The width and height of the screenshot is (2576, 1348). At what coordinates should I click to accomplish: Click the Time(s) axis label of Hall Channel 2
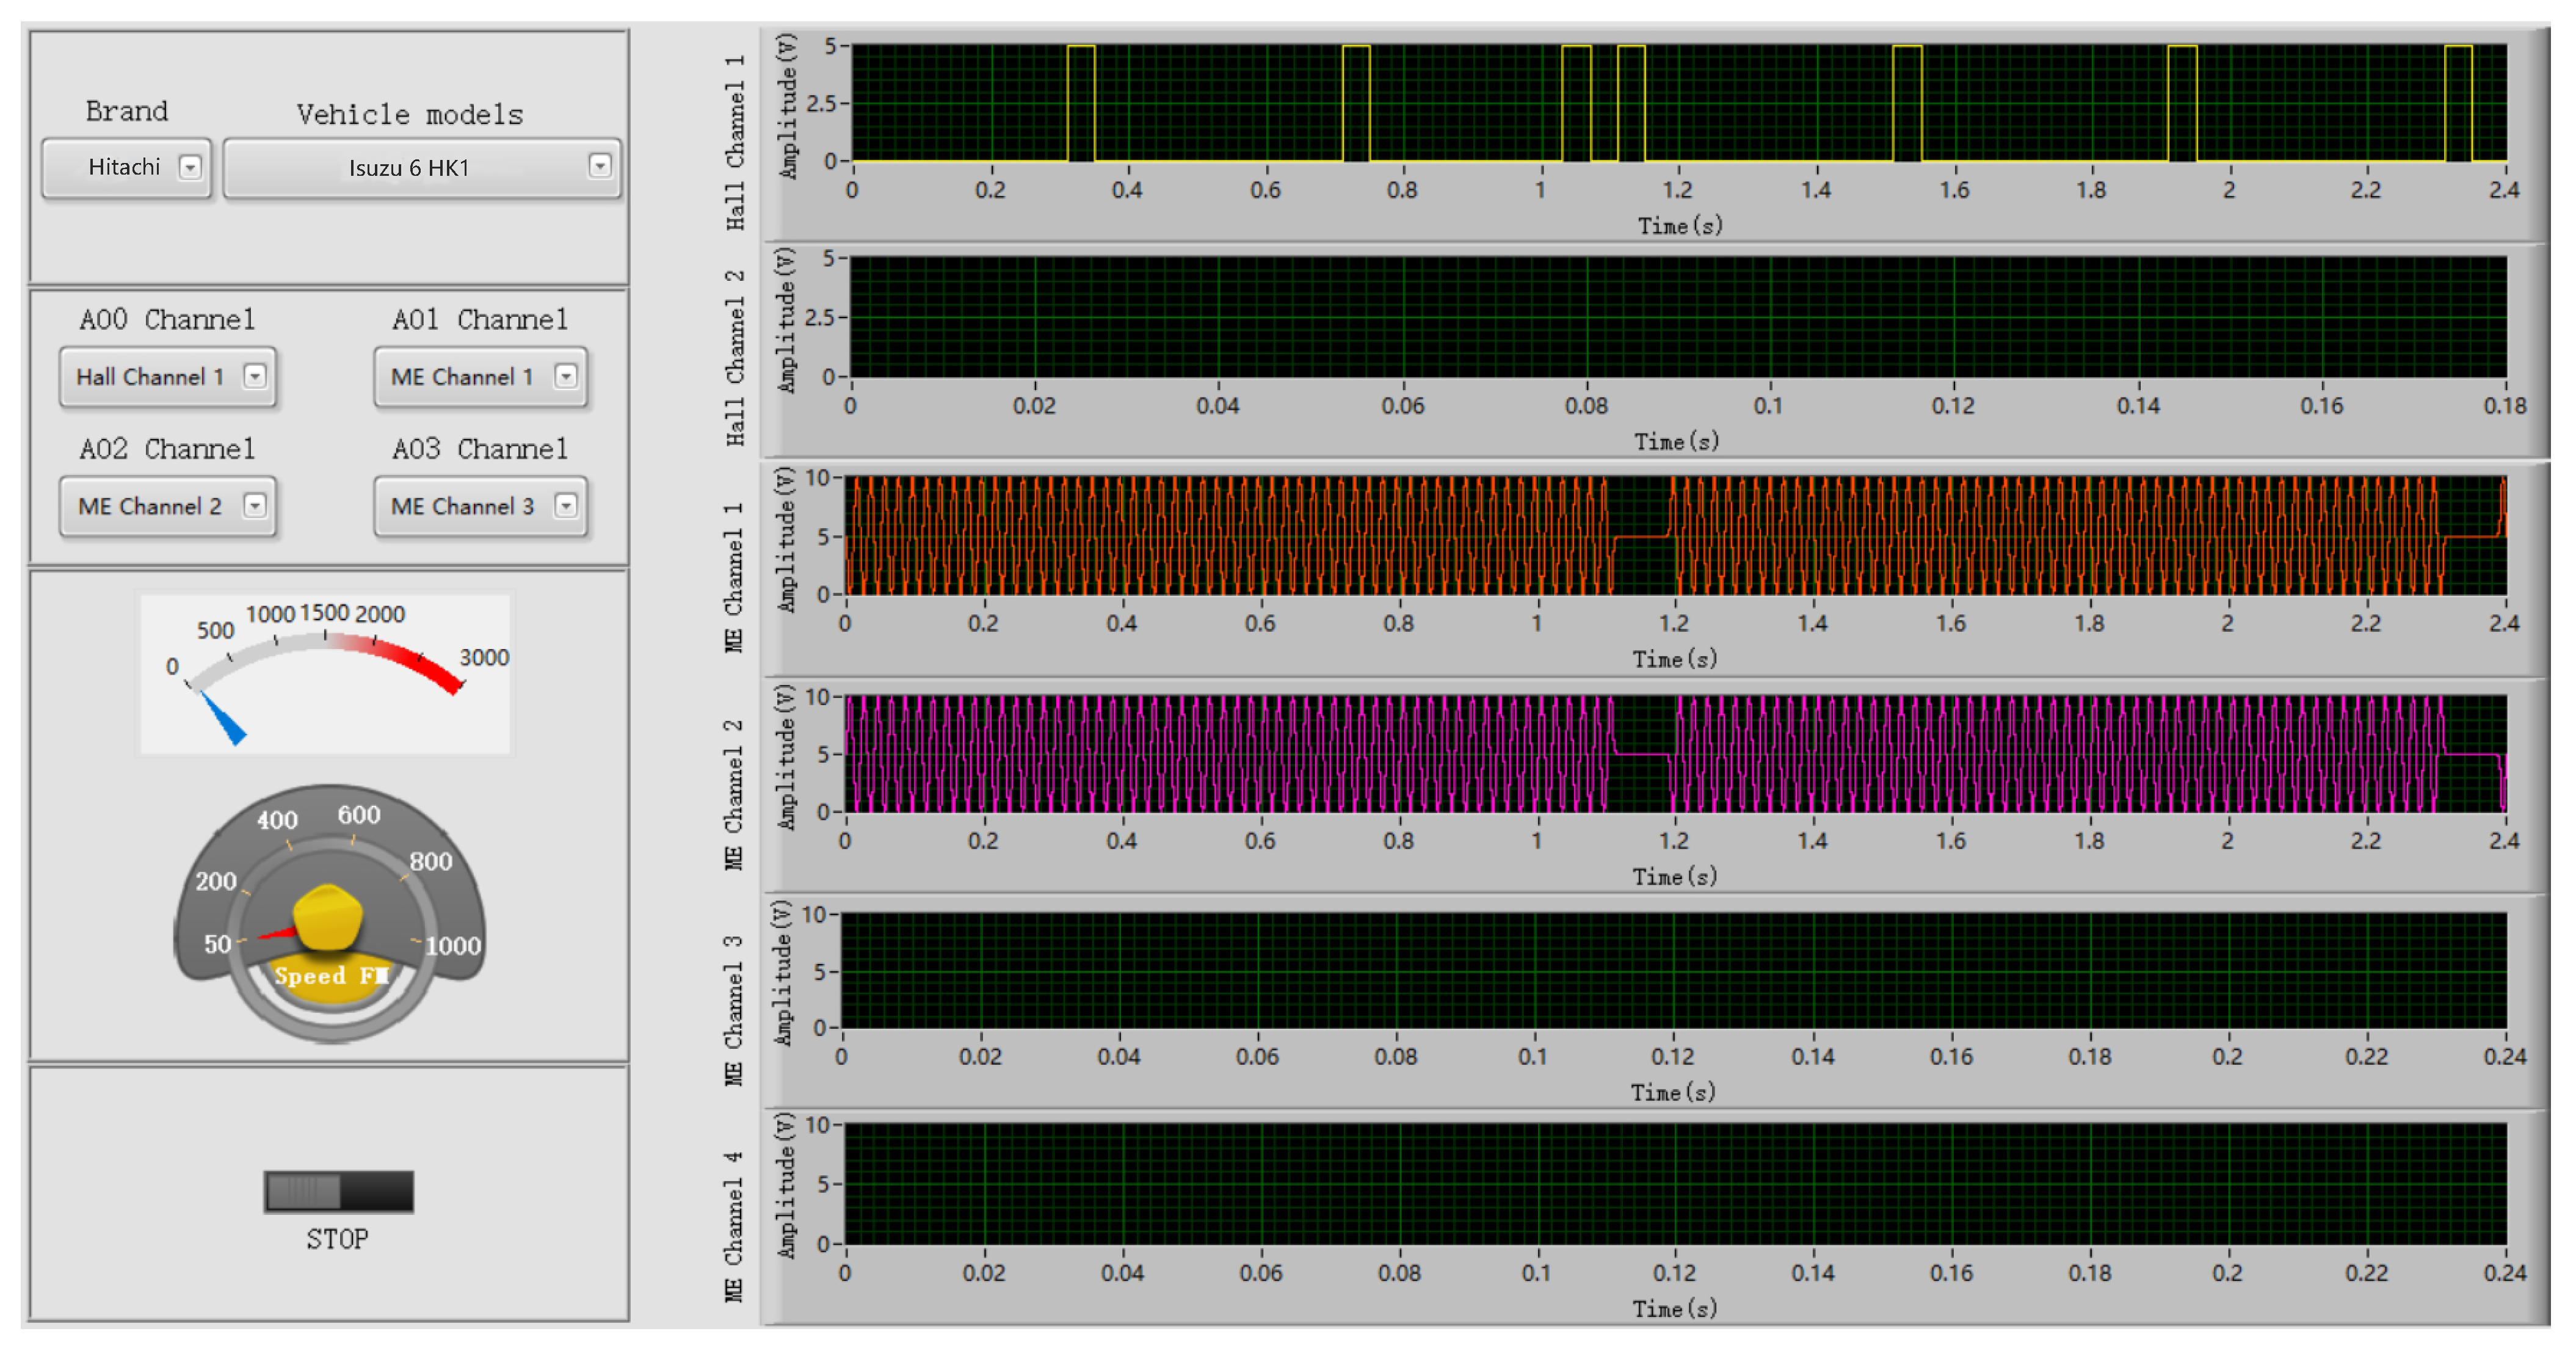tap(1677, 441)
